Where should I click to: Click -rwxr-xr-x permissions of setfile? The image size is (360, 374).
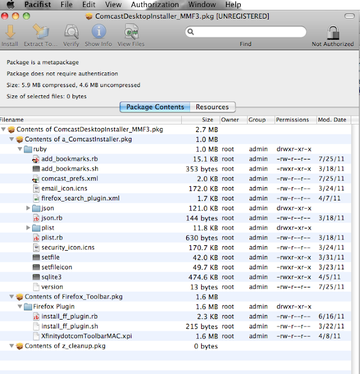pyautogui.click(x=294, y=257)
